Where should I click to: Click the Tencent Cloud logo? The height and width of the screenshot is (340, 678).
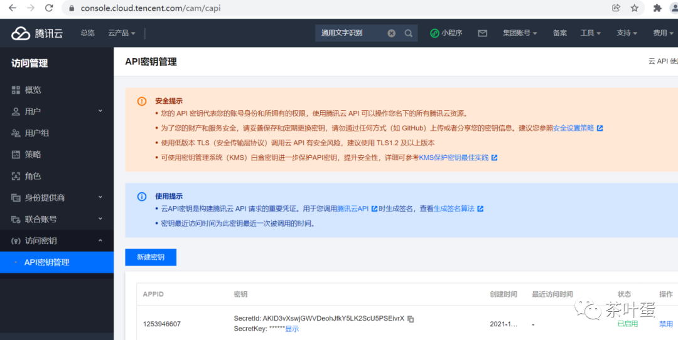(37, 33)
